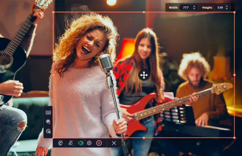Toggle the microphone recording icon
The image size is (242, 156).
[x=71, y=143]
